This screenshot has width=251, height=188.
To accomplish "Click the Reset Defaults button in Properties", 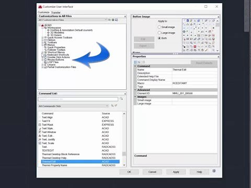I will tap(204, 63).
